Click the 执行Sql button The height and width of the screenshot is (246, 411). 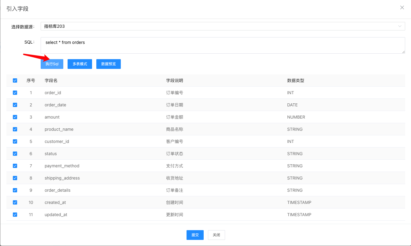click(x=52, y=64)
